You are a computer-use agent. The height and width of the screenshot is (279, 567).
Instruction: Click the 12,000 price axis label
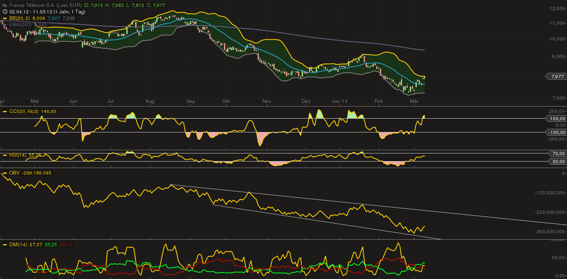pyautogui.click(x=558, y=9)
